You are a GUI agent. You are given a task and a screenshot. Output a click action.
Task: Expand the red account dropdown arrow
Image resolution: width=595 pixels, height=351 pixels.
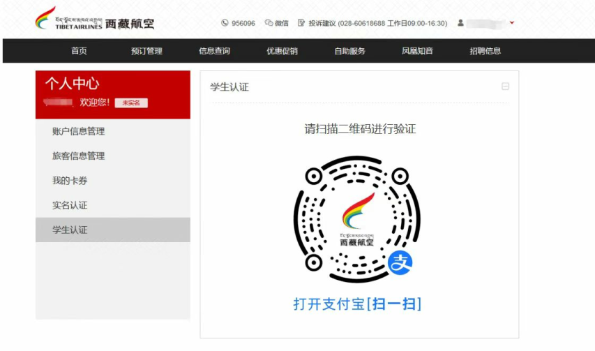pyautogui.click(x=511, y=23)
